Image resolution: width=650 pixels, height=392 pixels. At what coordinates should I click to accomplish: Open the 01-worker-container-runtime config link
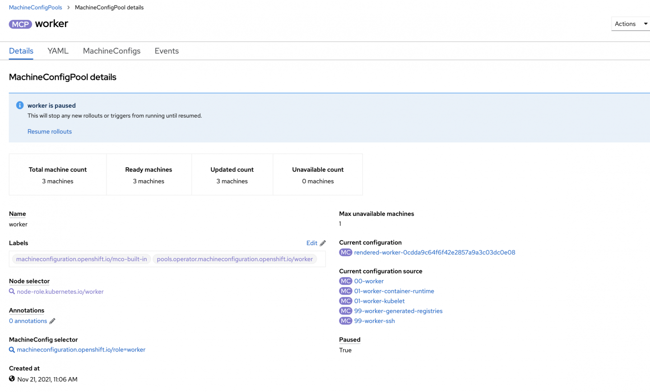(x=394, y=291)
